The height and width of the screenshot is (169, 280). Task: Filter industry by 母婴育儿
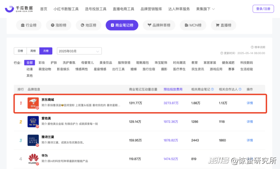87,63
